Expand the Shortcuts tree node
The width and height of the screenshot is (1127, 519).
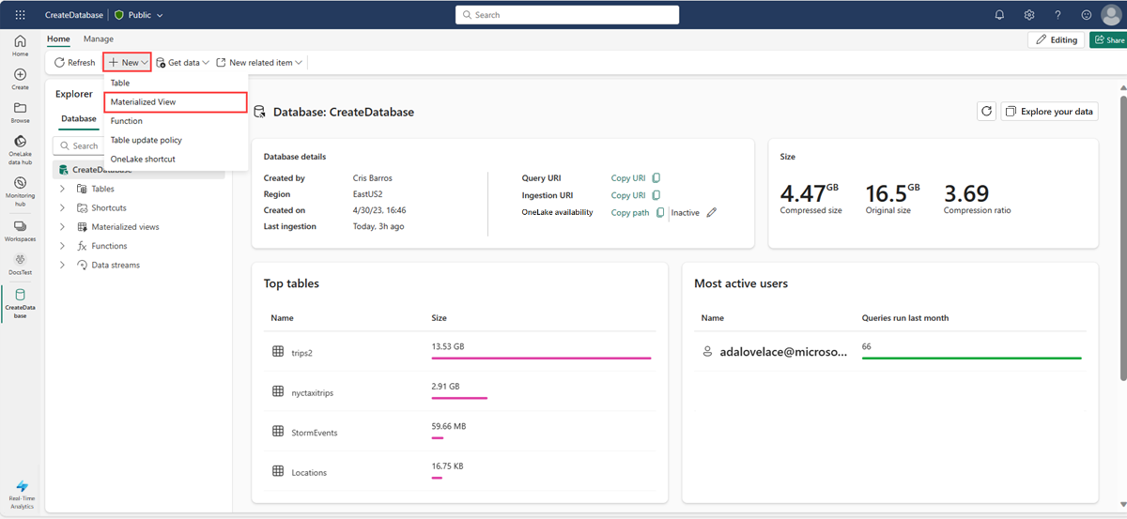pos(63,207)
